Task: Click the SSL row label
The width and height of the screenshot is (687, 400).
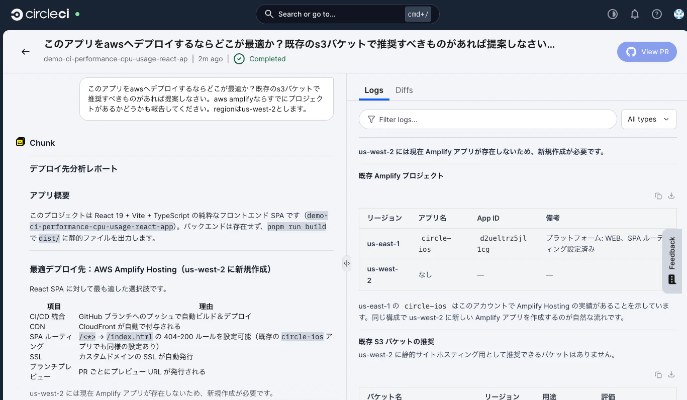Action: tap(37, 357)
